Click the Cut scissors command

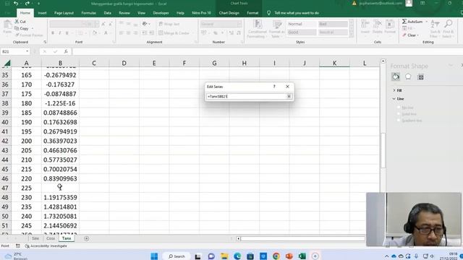click(x=20, y=22)
